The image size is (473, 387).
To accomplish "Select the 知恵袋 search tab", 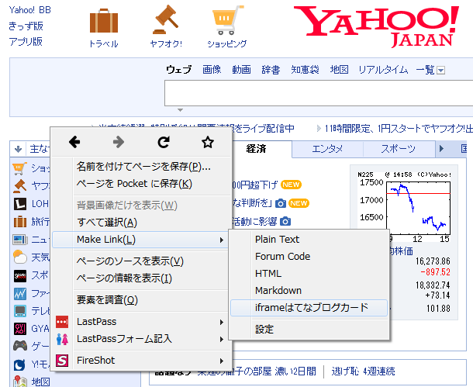I will 305,70.
